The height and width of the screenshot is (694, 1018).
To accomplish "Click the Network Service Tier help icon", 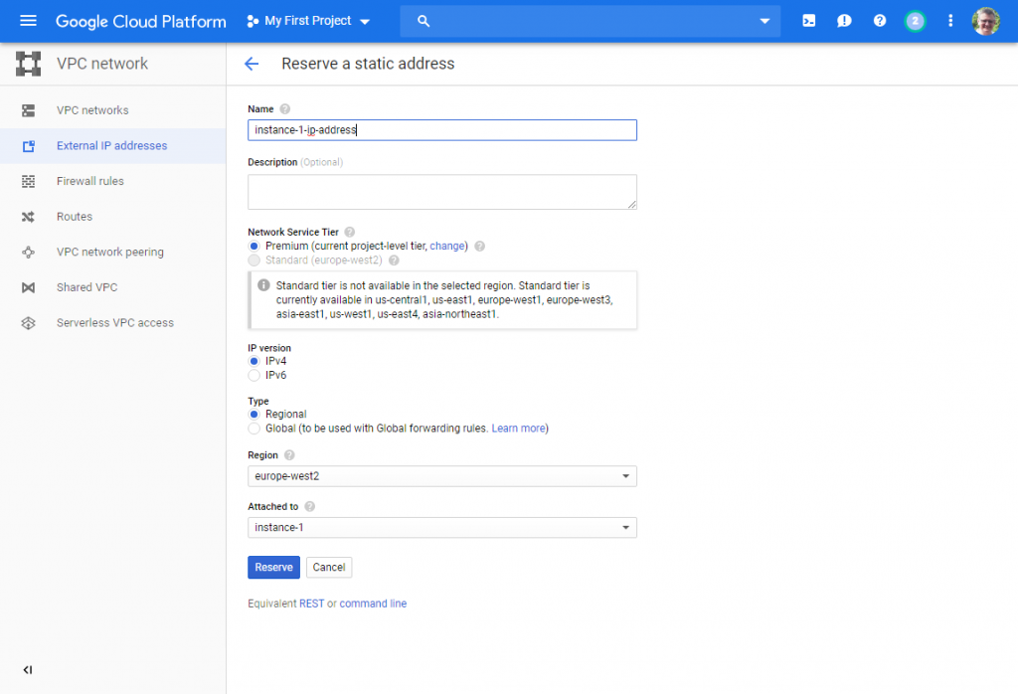I will coord(349,232).
